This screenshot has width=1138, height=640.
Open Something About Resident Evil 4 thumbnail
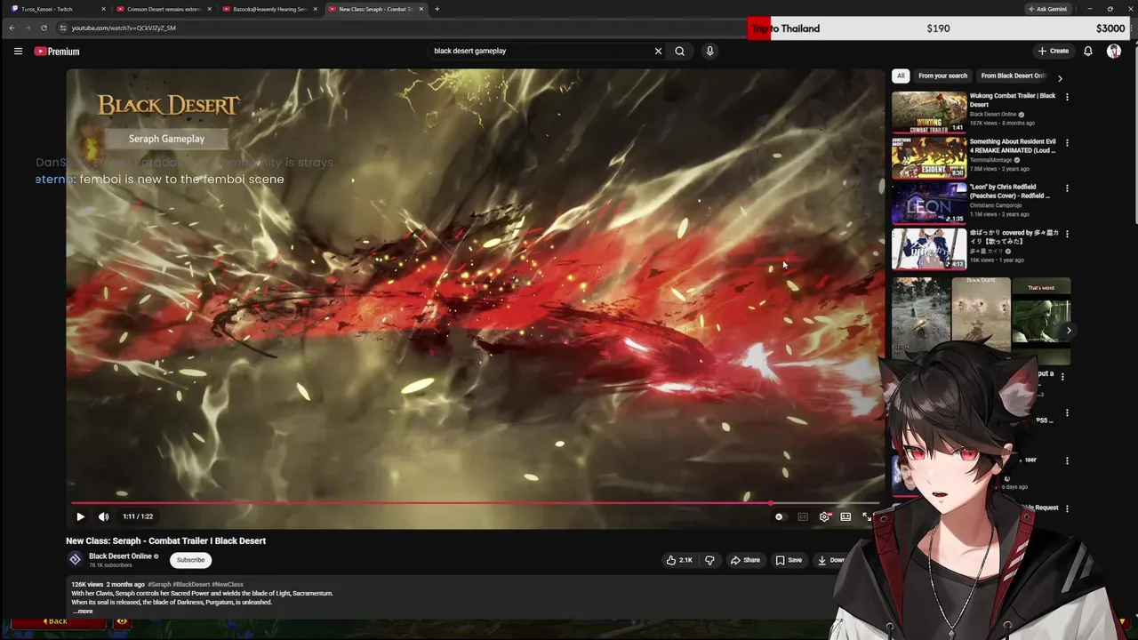[929, 158]
